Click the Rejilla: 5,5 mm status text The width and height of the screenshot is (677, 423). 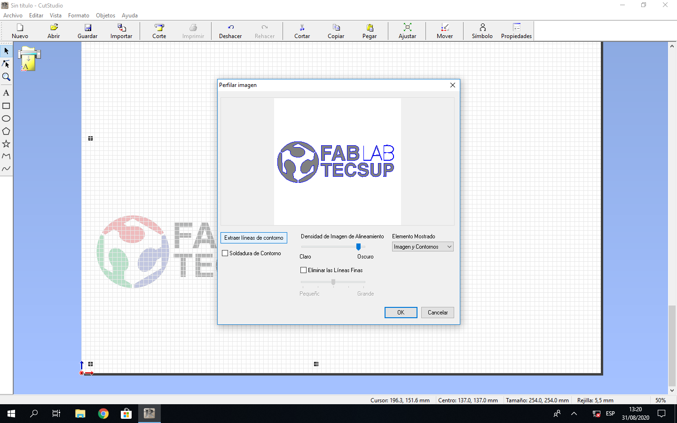(x=595, y=400)
